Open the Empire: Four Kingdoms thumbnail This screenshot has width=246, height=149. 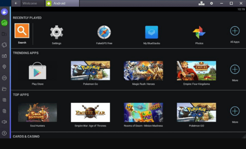(196, 71)
